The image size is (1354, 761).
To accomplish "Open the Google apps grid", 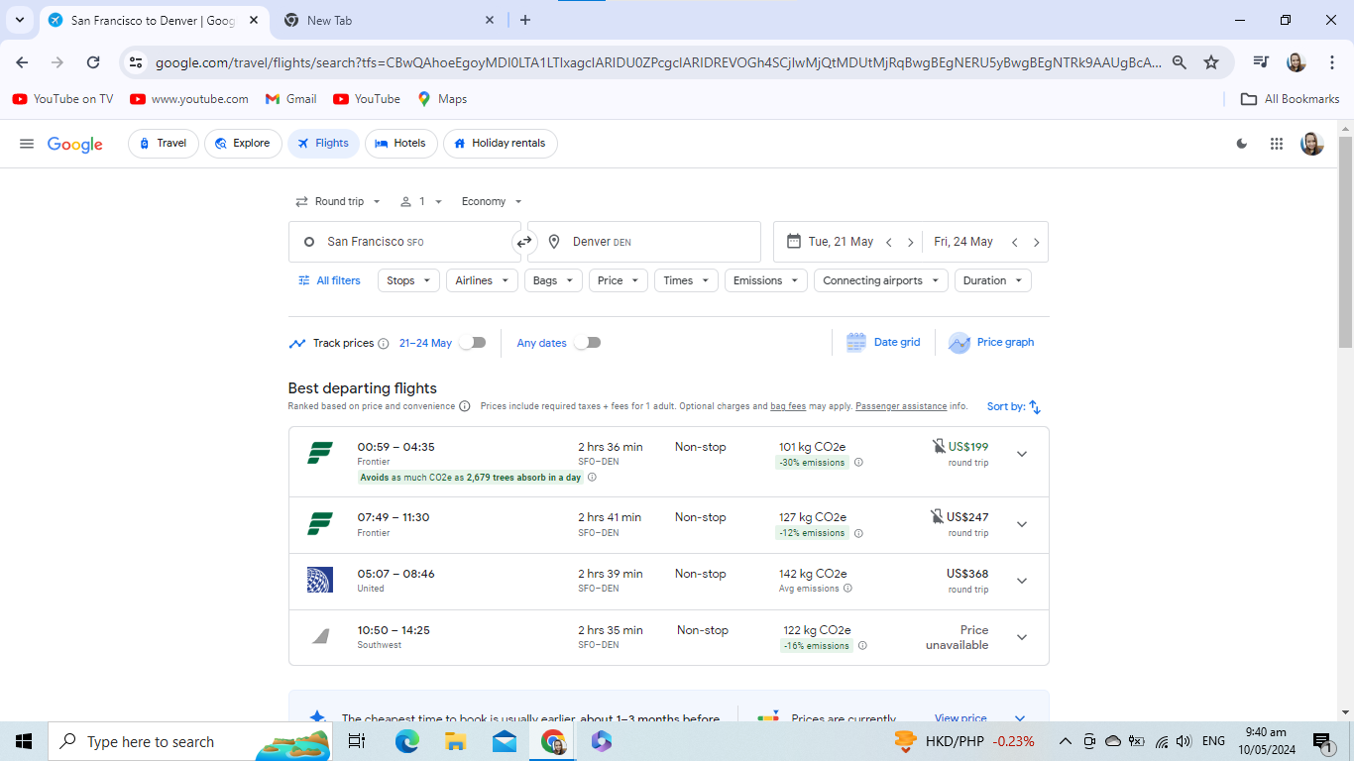I will 1277,144.
